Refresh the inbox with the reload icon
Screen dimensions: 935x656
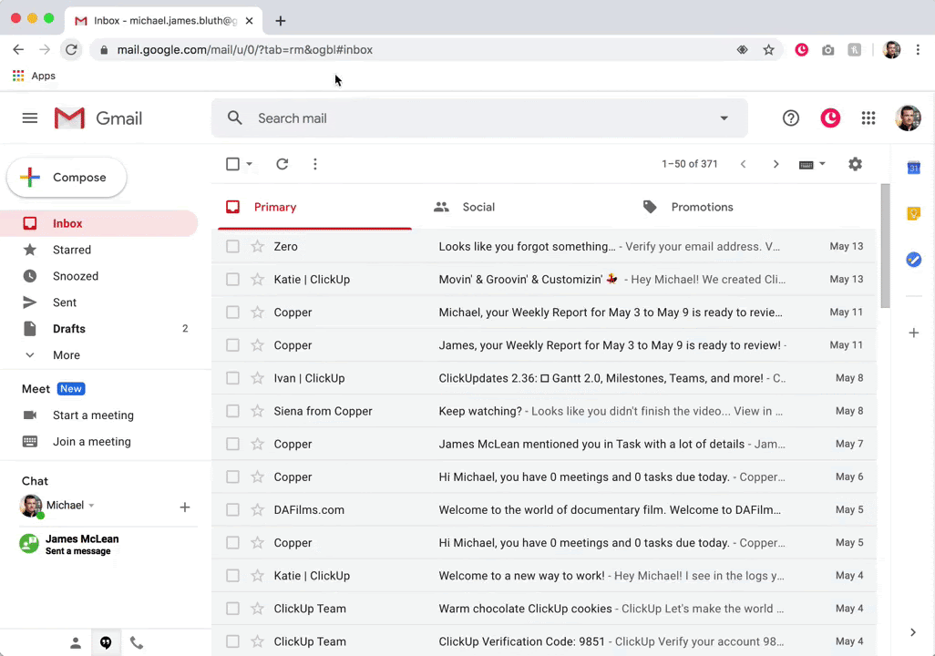tap(282, 164)
